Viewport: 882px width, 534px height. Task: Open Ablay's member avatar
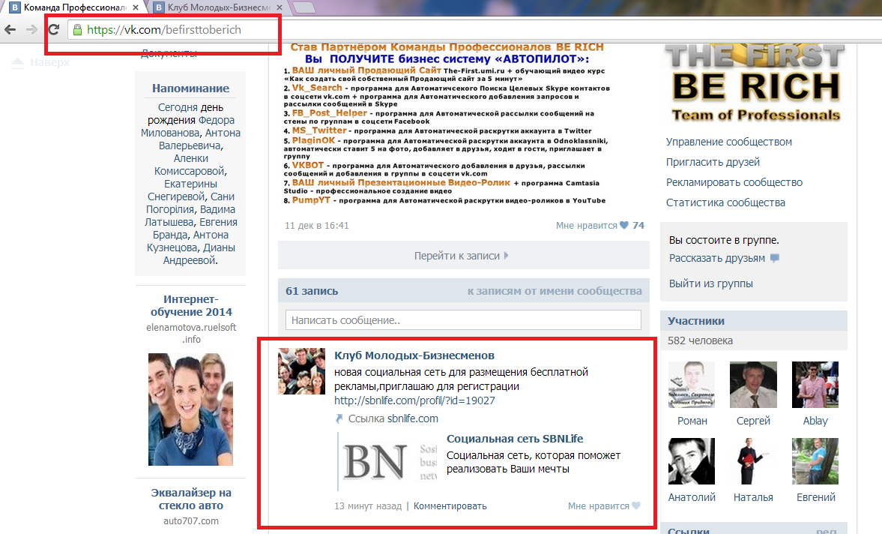click(x=815, y=384)
